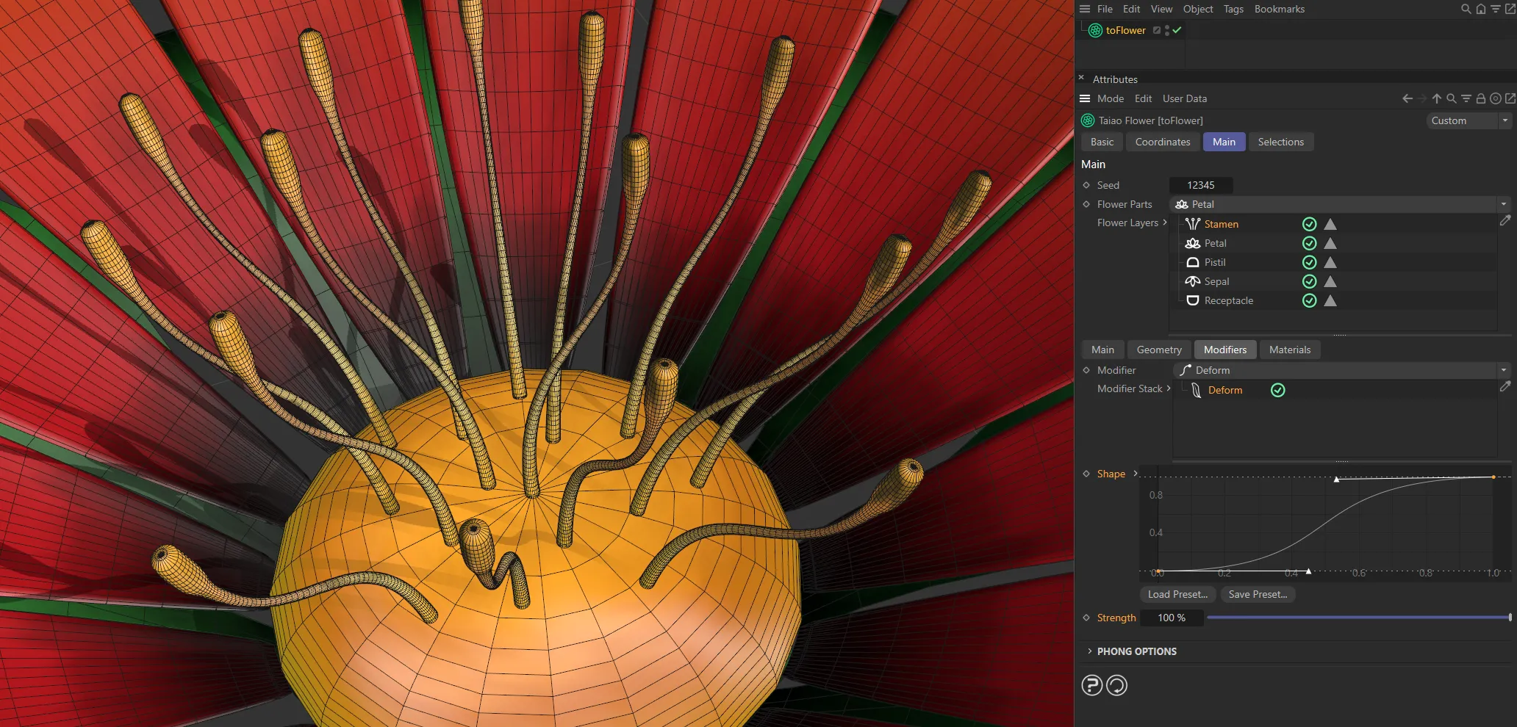
Task: Click the Load Preset button
Action: (x=1177, y=594)
